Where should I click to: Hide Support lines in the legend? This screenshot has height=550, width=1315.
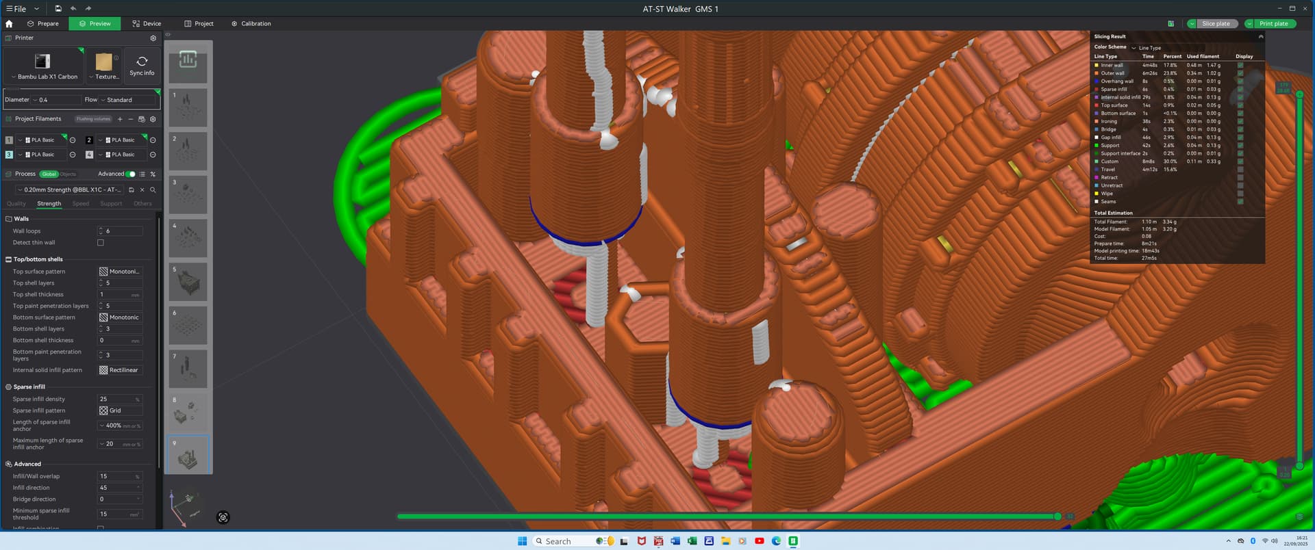(1240, 146)
